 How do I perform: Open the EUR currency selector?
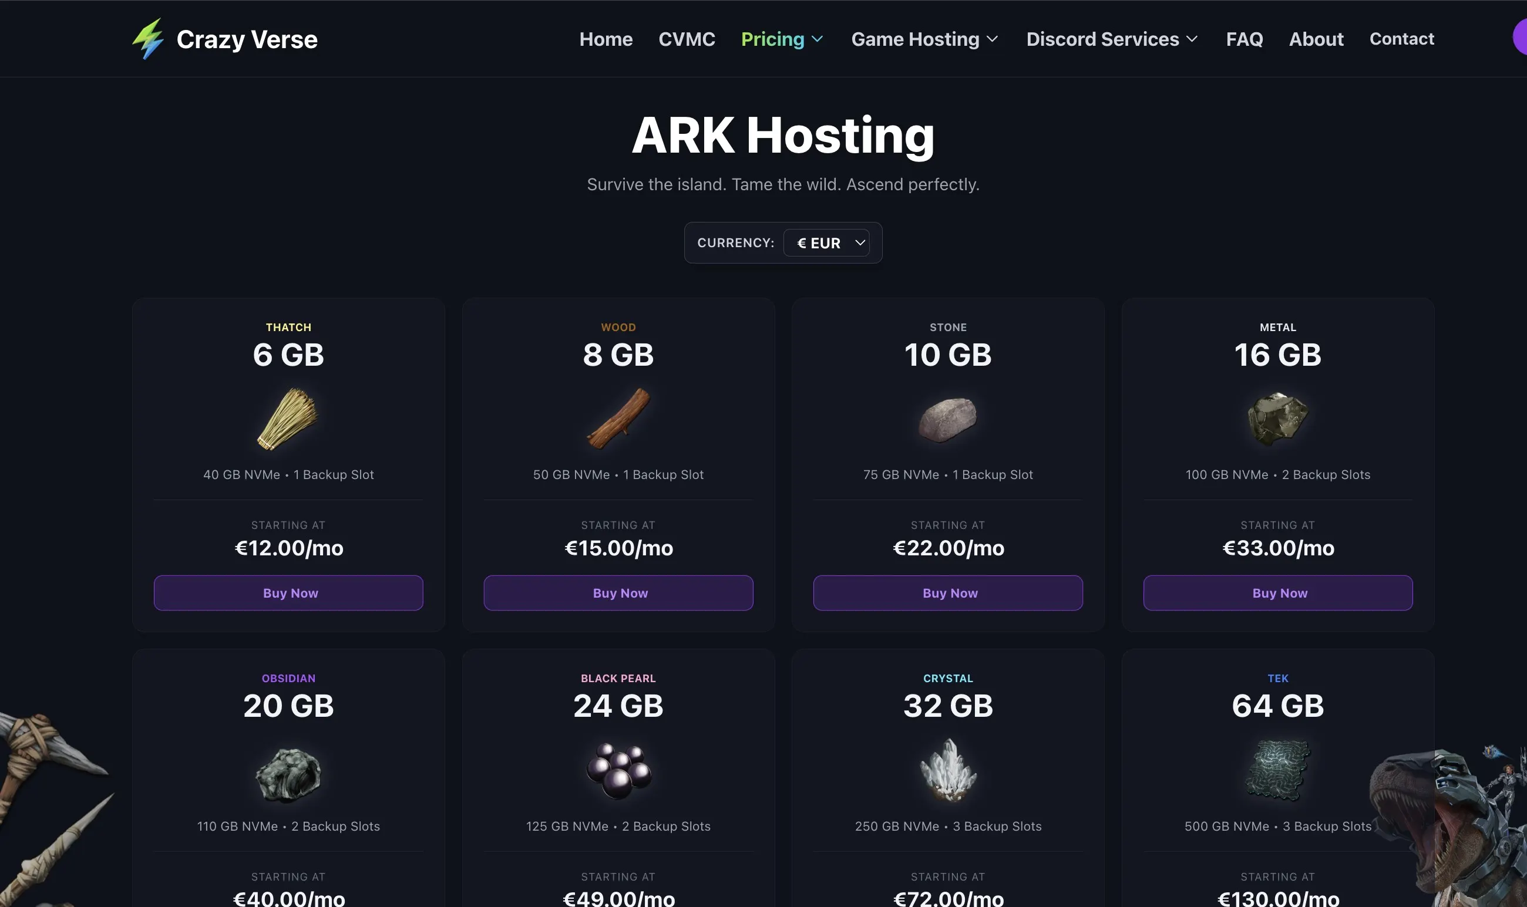826,242
